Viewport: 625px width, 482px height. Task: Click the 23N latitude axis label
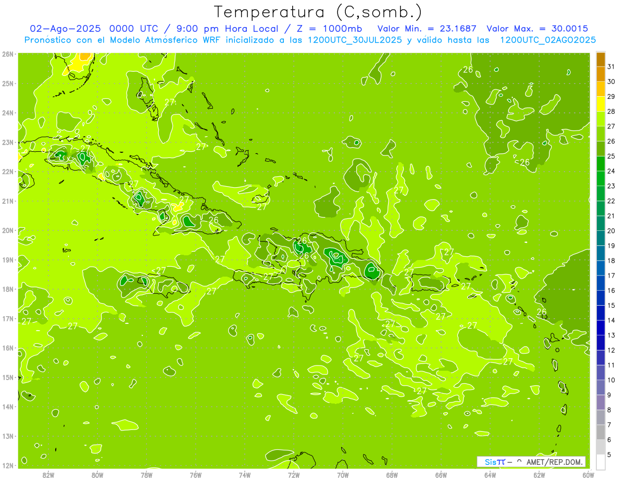pos(7,142)
